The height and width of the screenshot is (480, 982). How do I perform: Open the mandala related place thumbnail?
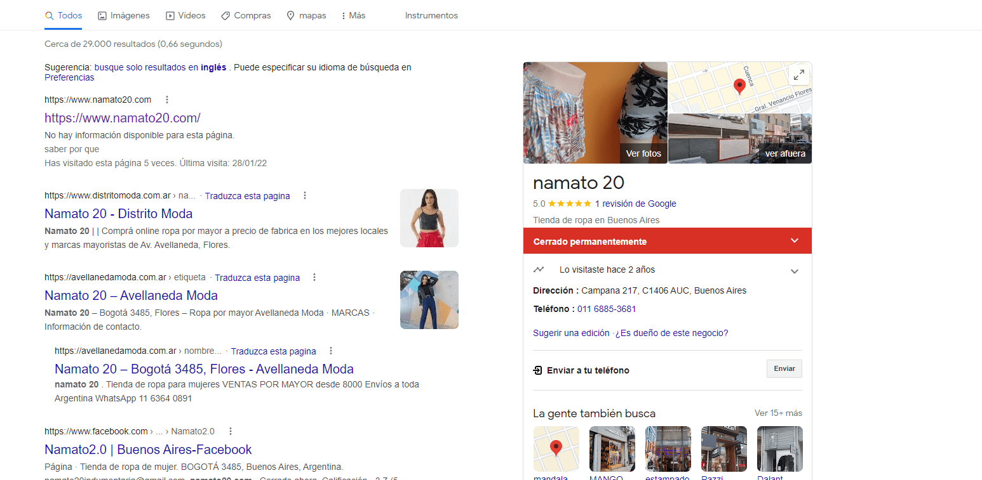556,449
